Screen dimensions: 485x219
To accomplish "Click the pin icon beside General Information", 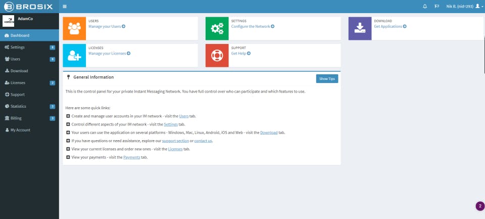I will click(x=68, y=77).
